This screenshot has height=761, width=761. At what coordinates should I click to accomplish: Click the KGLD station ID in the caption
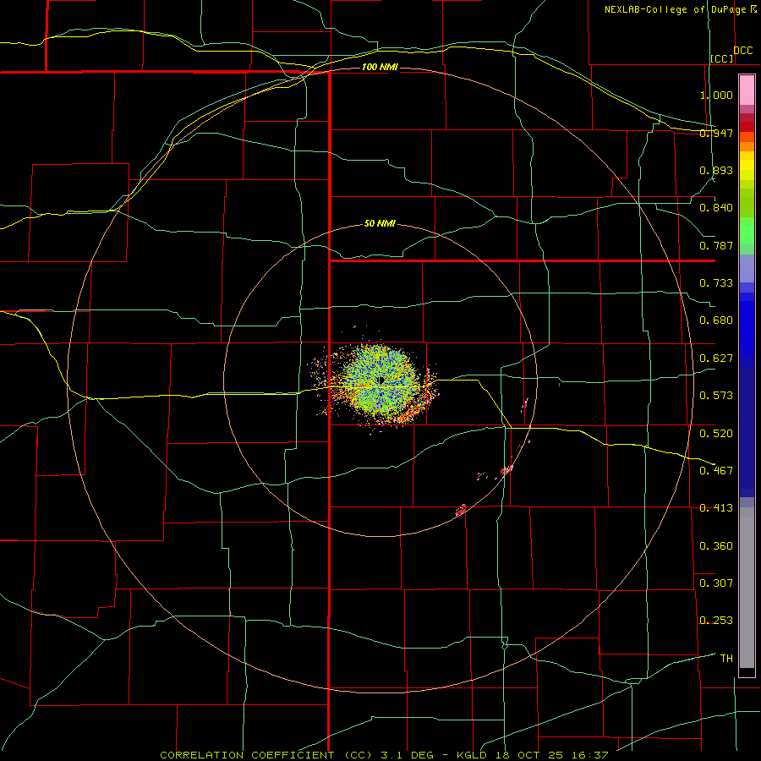click(x=473, y=755)
